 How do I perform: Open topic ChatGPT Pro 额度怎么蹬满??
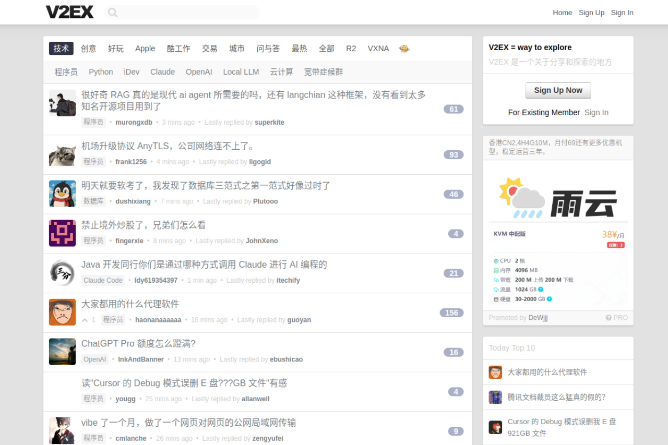tap(138, 343)
